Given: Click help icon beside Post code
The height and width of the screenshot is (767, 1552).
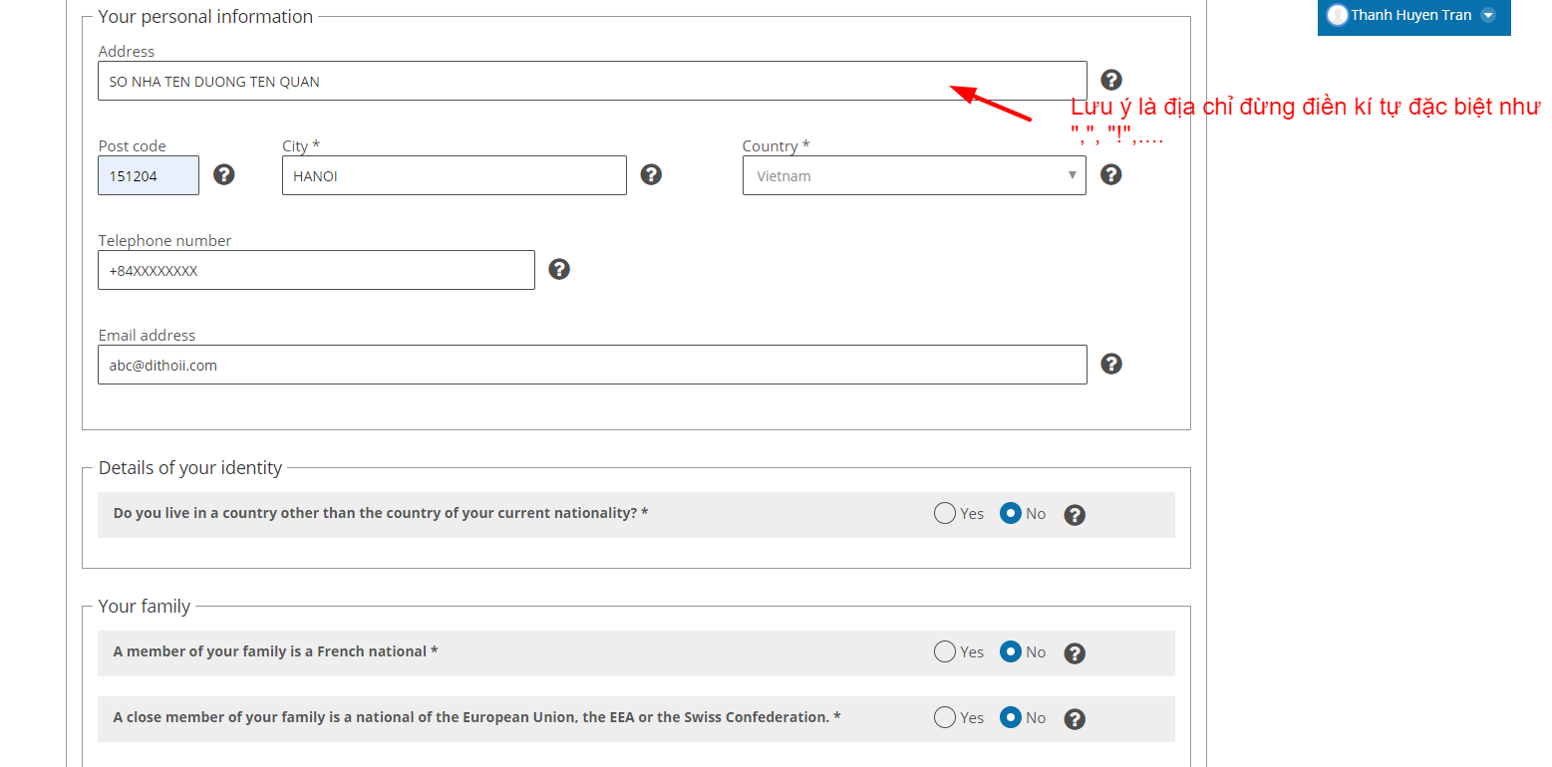Looking at the screenshot, I should [224, 174].
